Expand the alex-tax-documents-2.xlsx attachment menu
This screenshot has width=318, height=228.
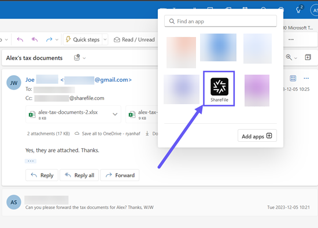coord(115,115)
